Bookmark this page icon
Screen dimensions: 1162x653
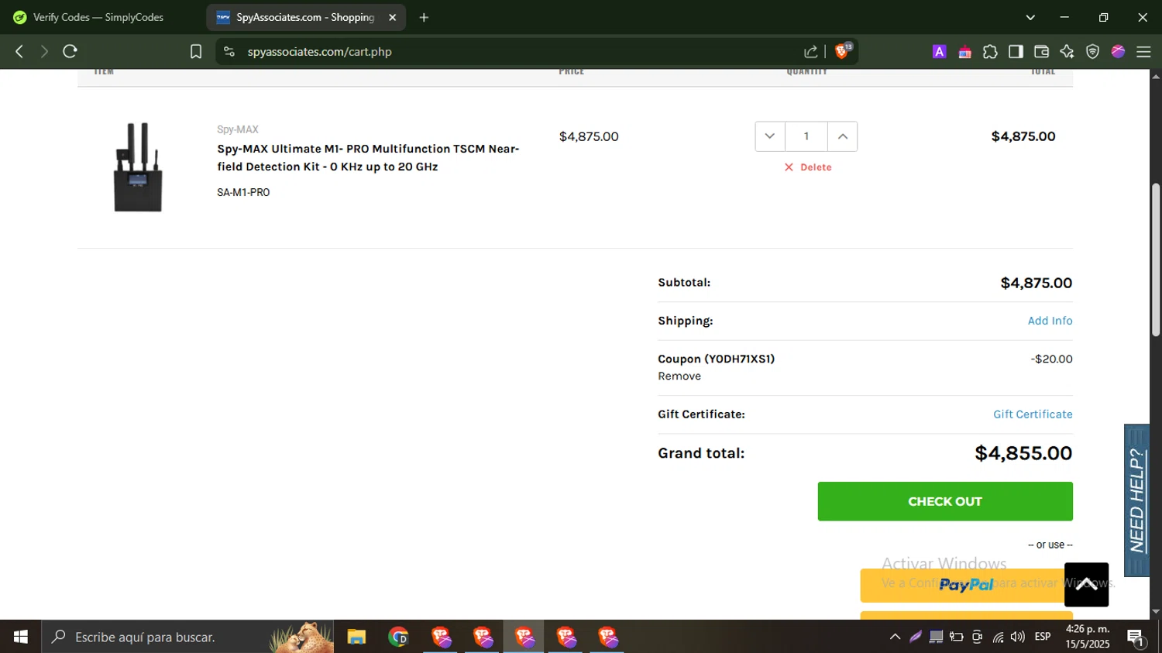coord(196,51)
